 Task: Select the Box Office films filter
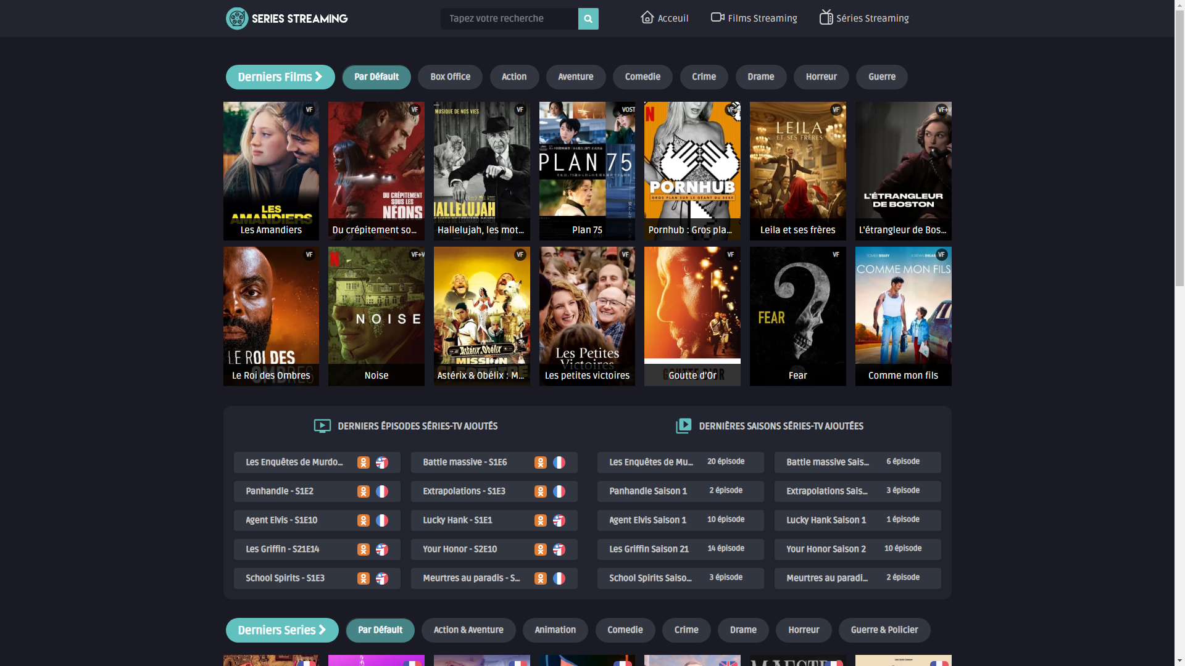coord(450,77)
